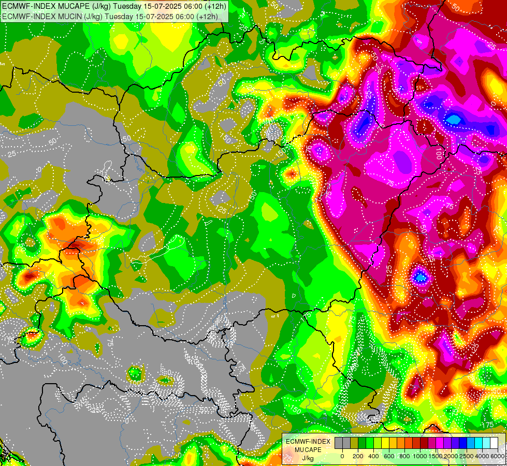Viewport: 507px width, 466px height.
Task: Click the 2500 tick label on legend scale
Action: pos(467,456)
